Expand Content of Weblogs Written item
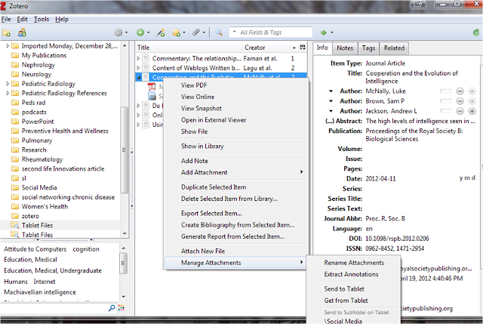 138,68
